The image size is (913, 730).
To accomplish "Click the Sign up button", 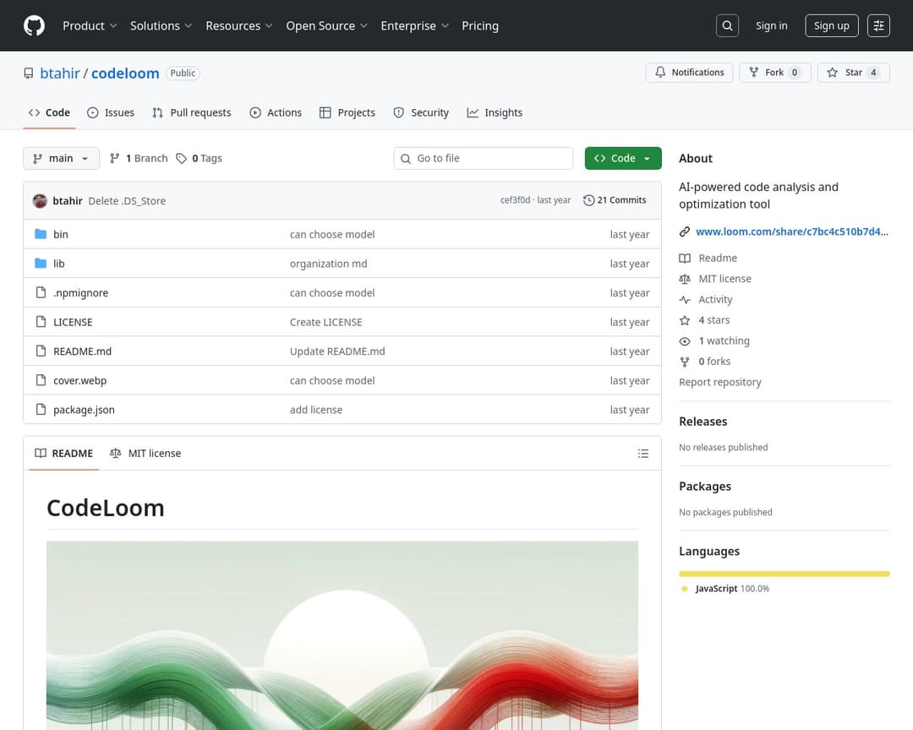I will [x=831, y=26].
